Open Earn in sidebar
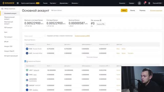 tap(6, 32)
